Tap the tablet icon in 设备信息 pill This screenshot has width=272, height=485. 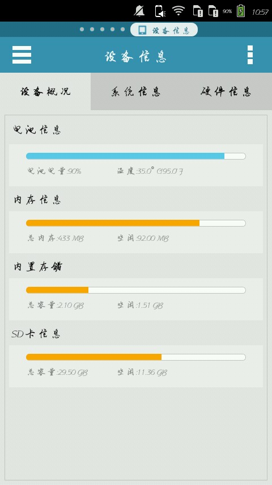tap(142, 30)
